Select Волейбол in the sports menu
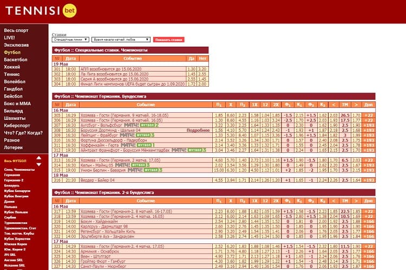Image resolution: width=406 pixels, height=270 pixels. tap(15, 81)
